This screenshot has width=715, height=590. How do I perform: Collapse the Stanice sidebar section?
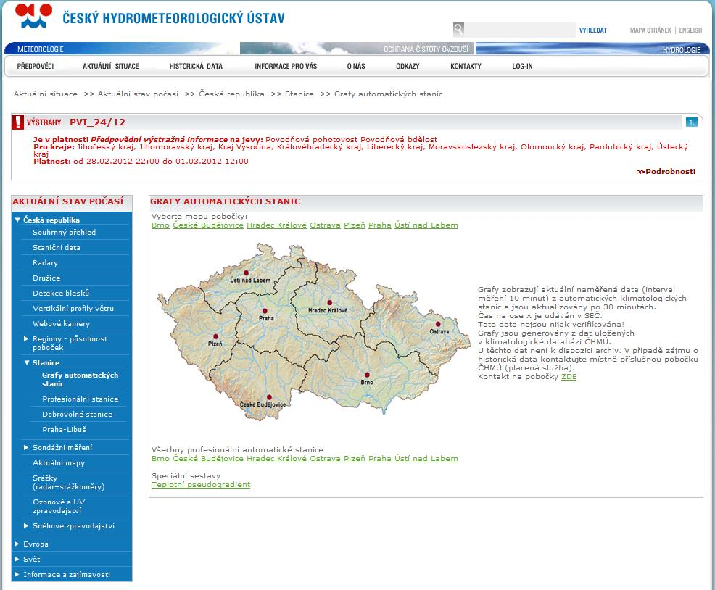(26, 363)
